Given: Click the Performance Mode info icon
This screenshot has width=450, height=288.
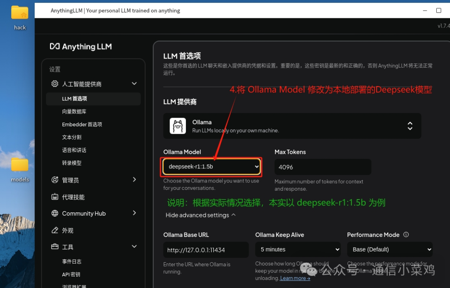Looking at the screenshot, I should [x=406, y=234].
